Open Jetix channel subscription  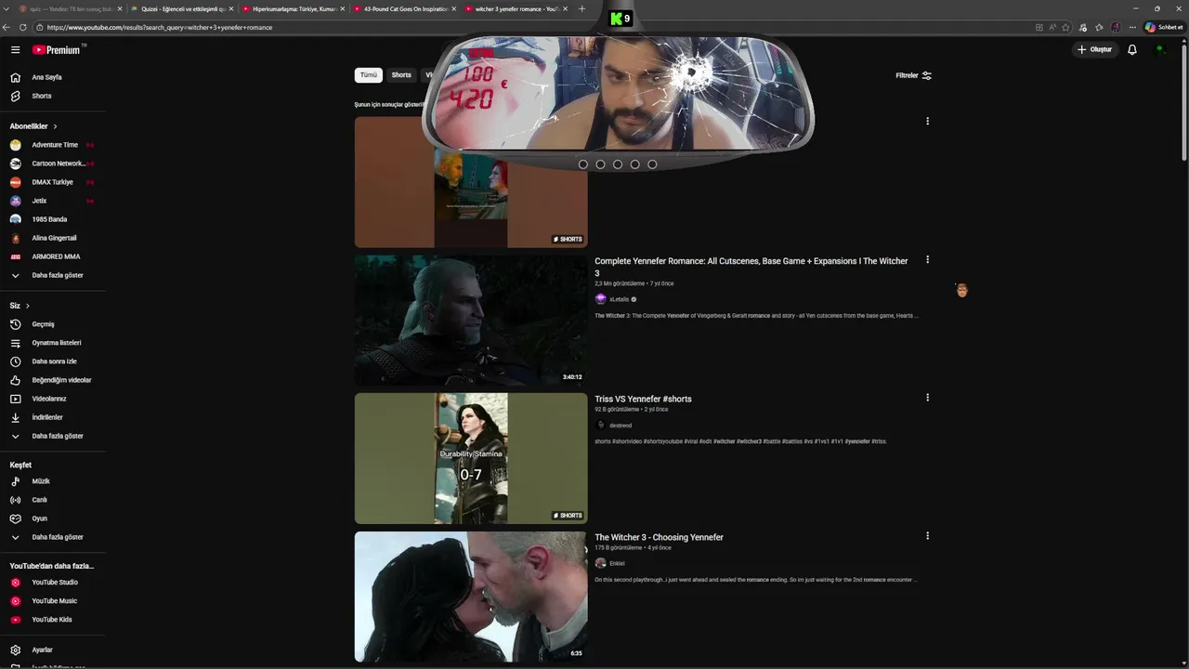(39, 201)
